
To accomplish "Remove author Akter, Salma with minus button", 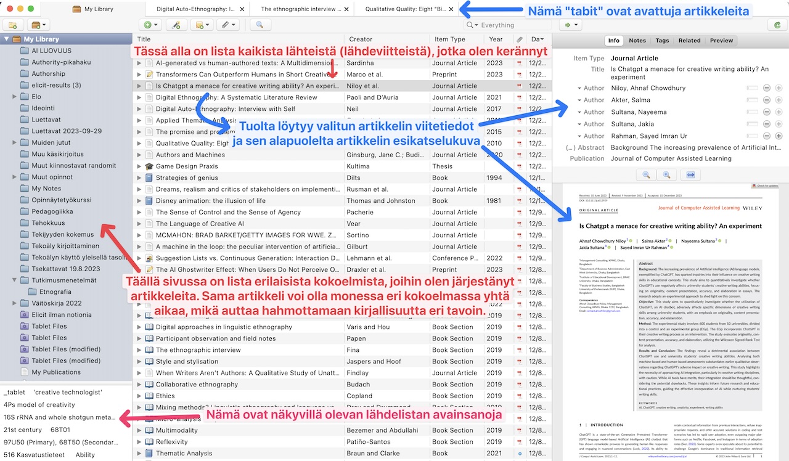I will 767,100.
